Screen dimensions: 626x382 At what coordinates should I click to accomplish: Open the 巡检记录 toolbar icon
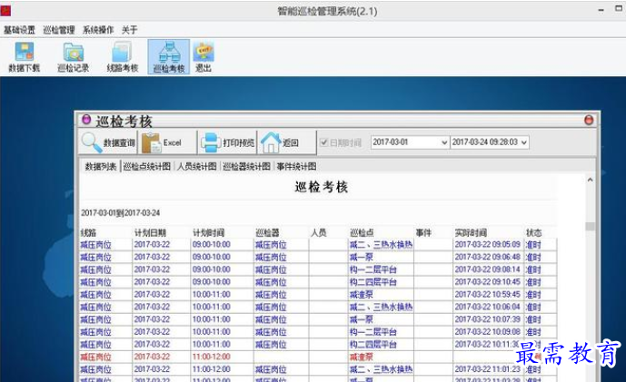[72, 56]
